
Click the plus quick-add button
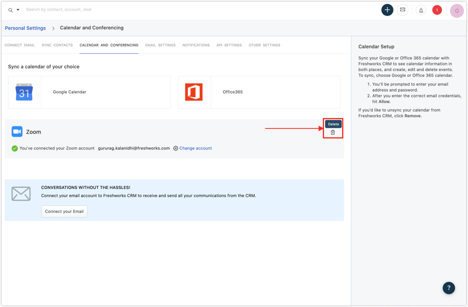[387, 10]
